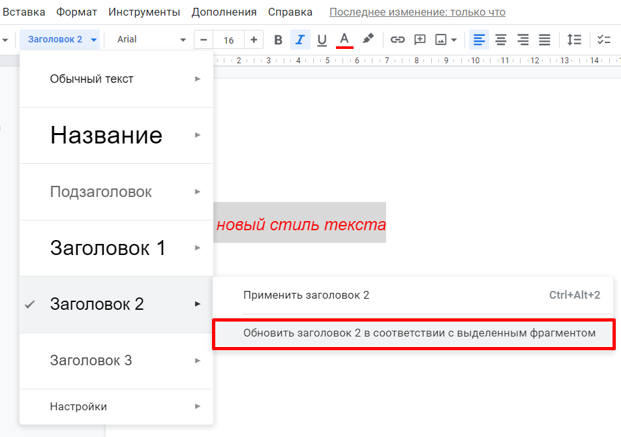Insert a link
This screenshot has width=621, height=437.
(397, 39)
